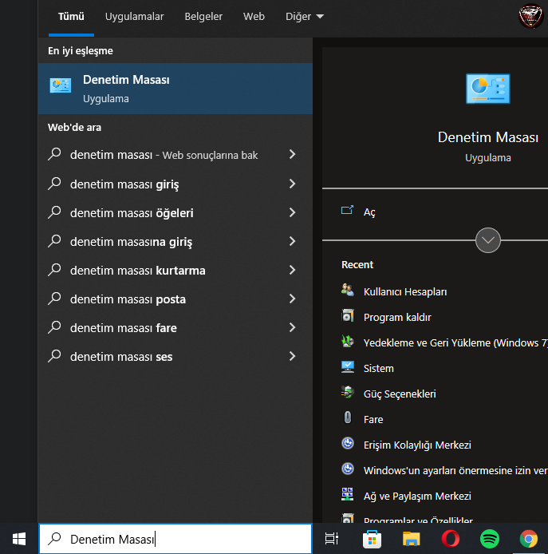Click the Kullanıcı Hesapları recent item icon
548x554 pixels.
(348, 291)
